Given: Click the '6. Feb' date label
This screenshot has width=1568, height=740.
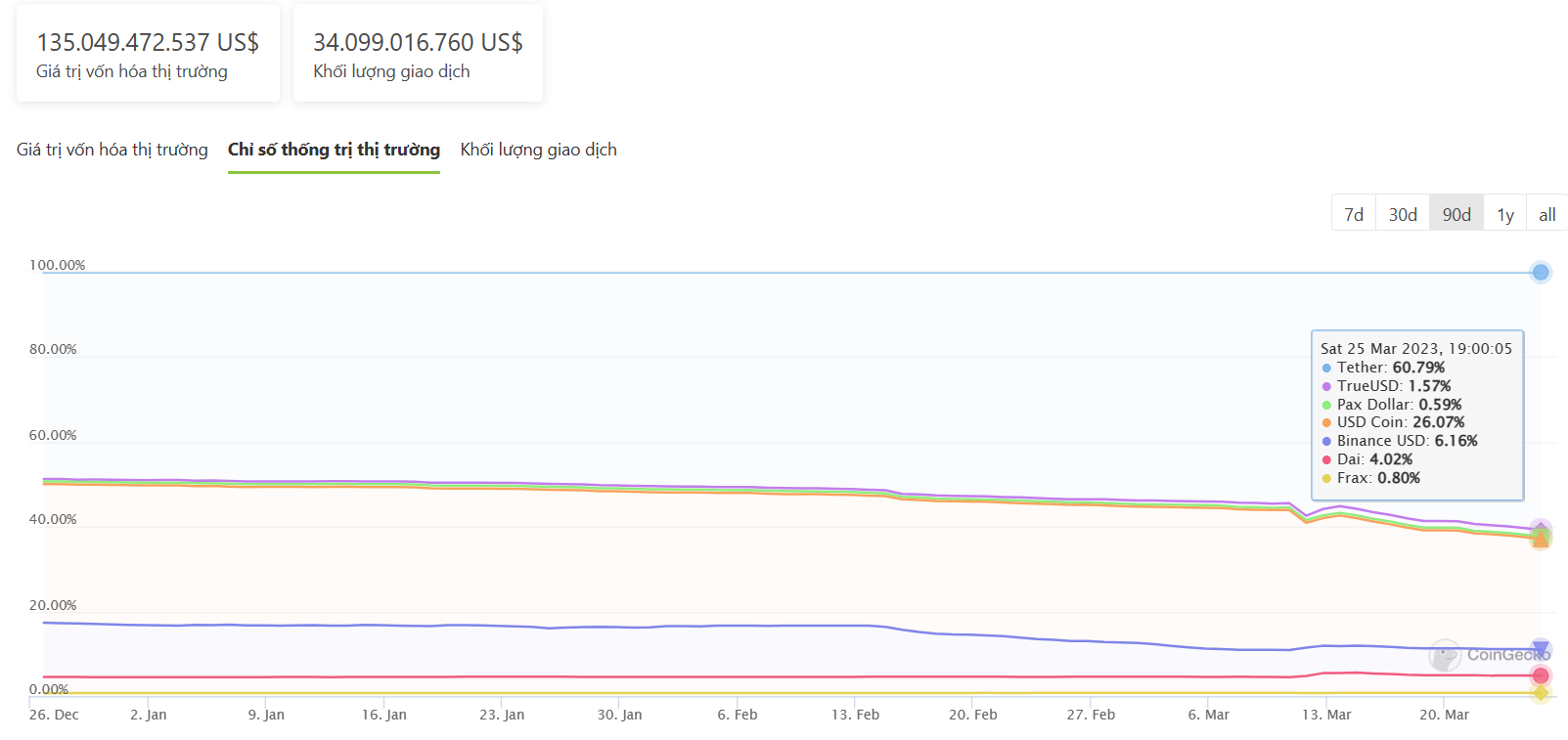Looking at the screenshot, I should (738, 715).
